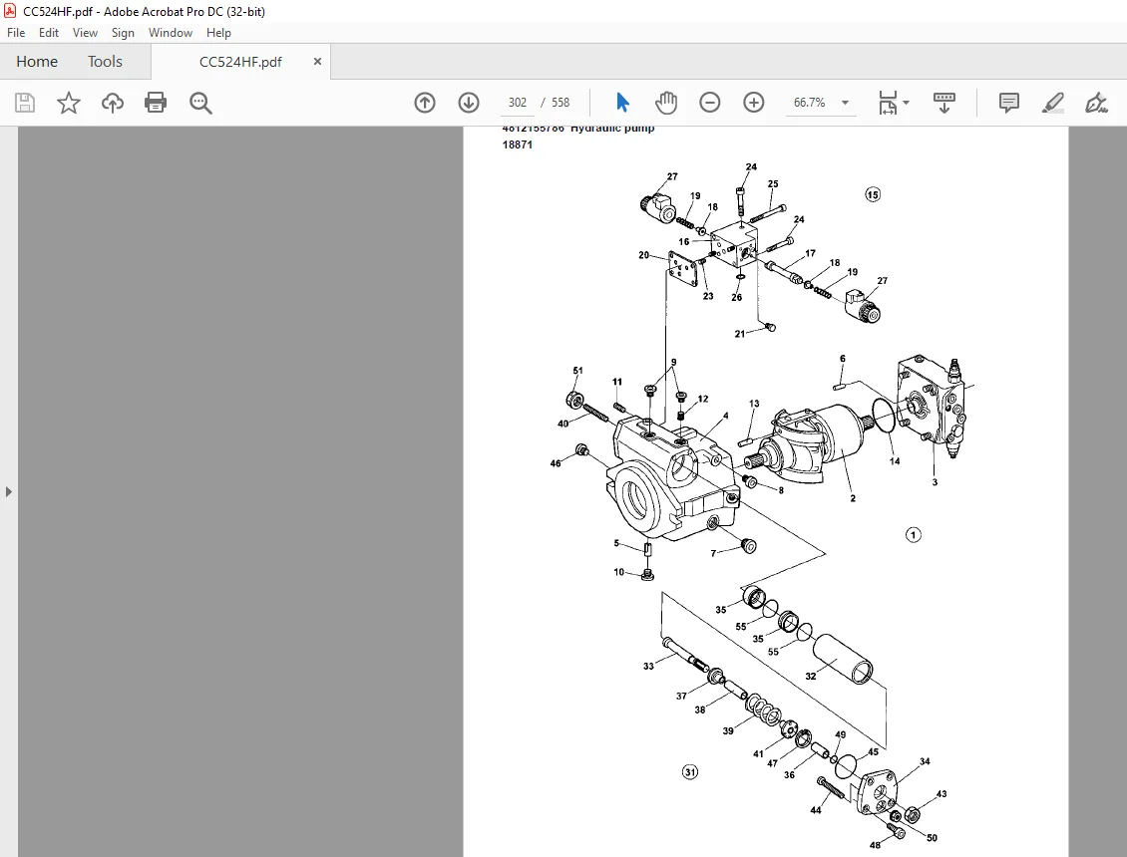Click the page number field showing 302

point(518,103)
